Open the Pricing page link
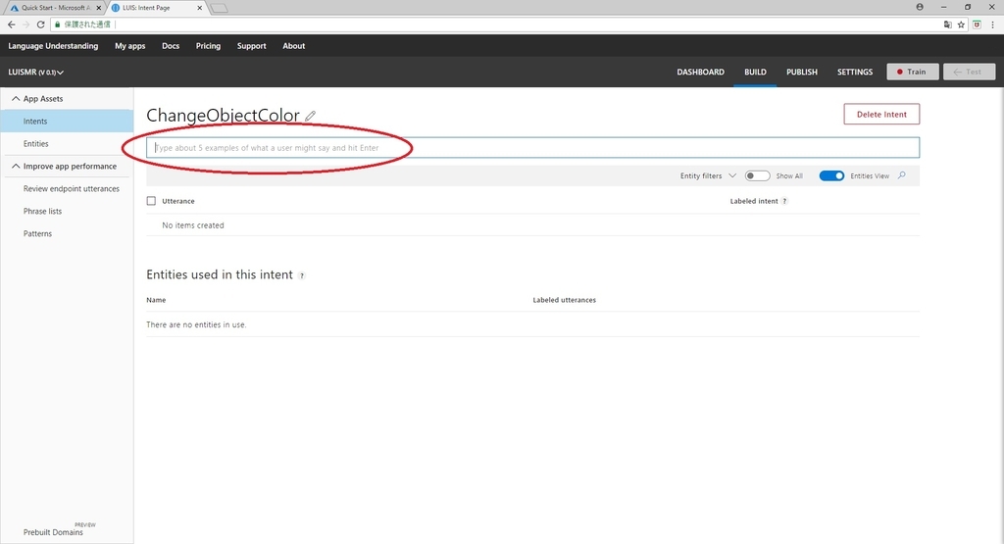Viewport: 1004px width, 544px height. [208, 46]
